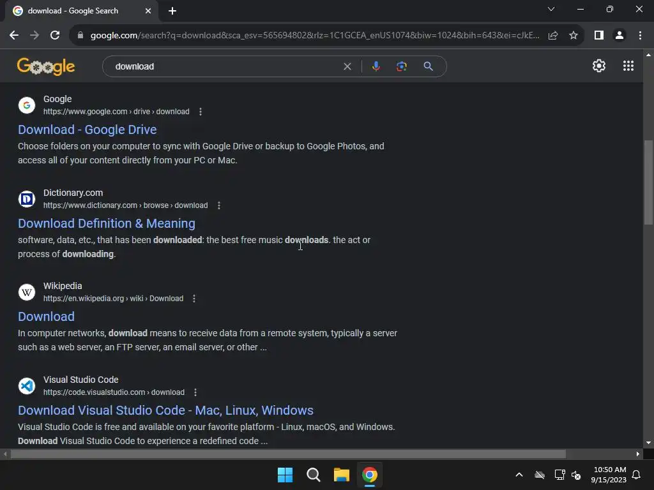Open a new browser tab
Screen dimensions: 654x490
click(172, 11)
